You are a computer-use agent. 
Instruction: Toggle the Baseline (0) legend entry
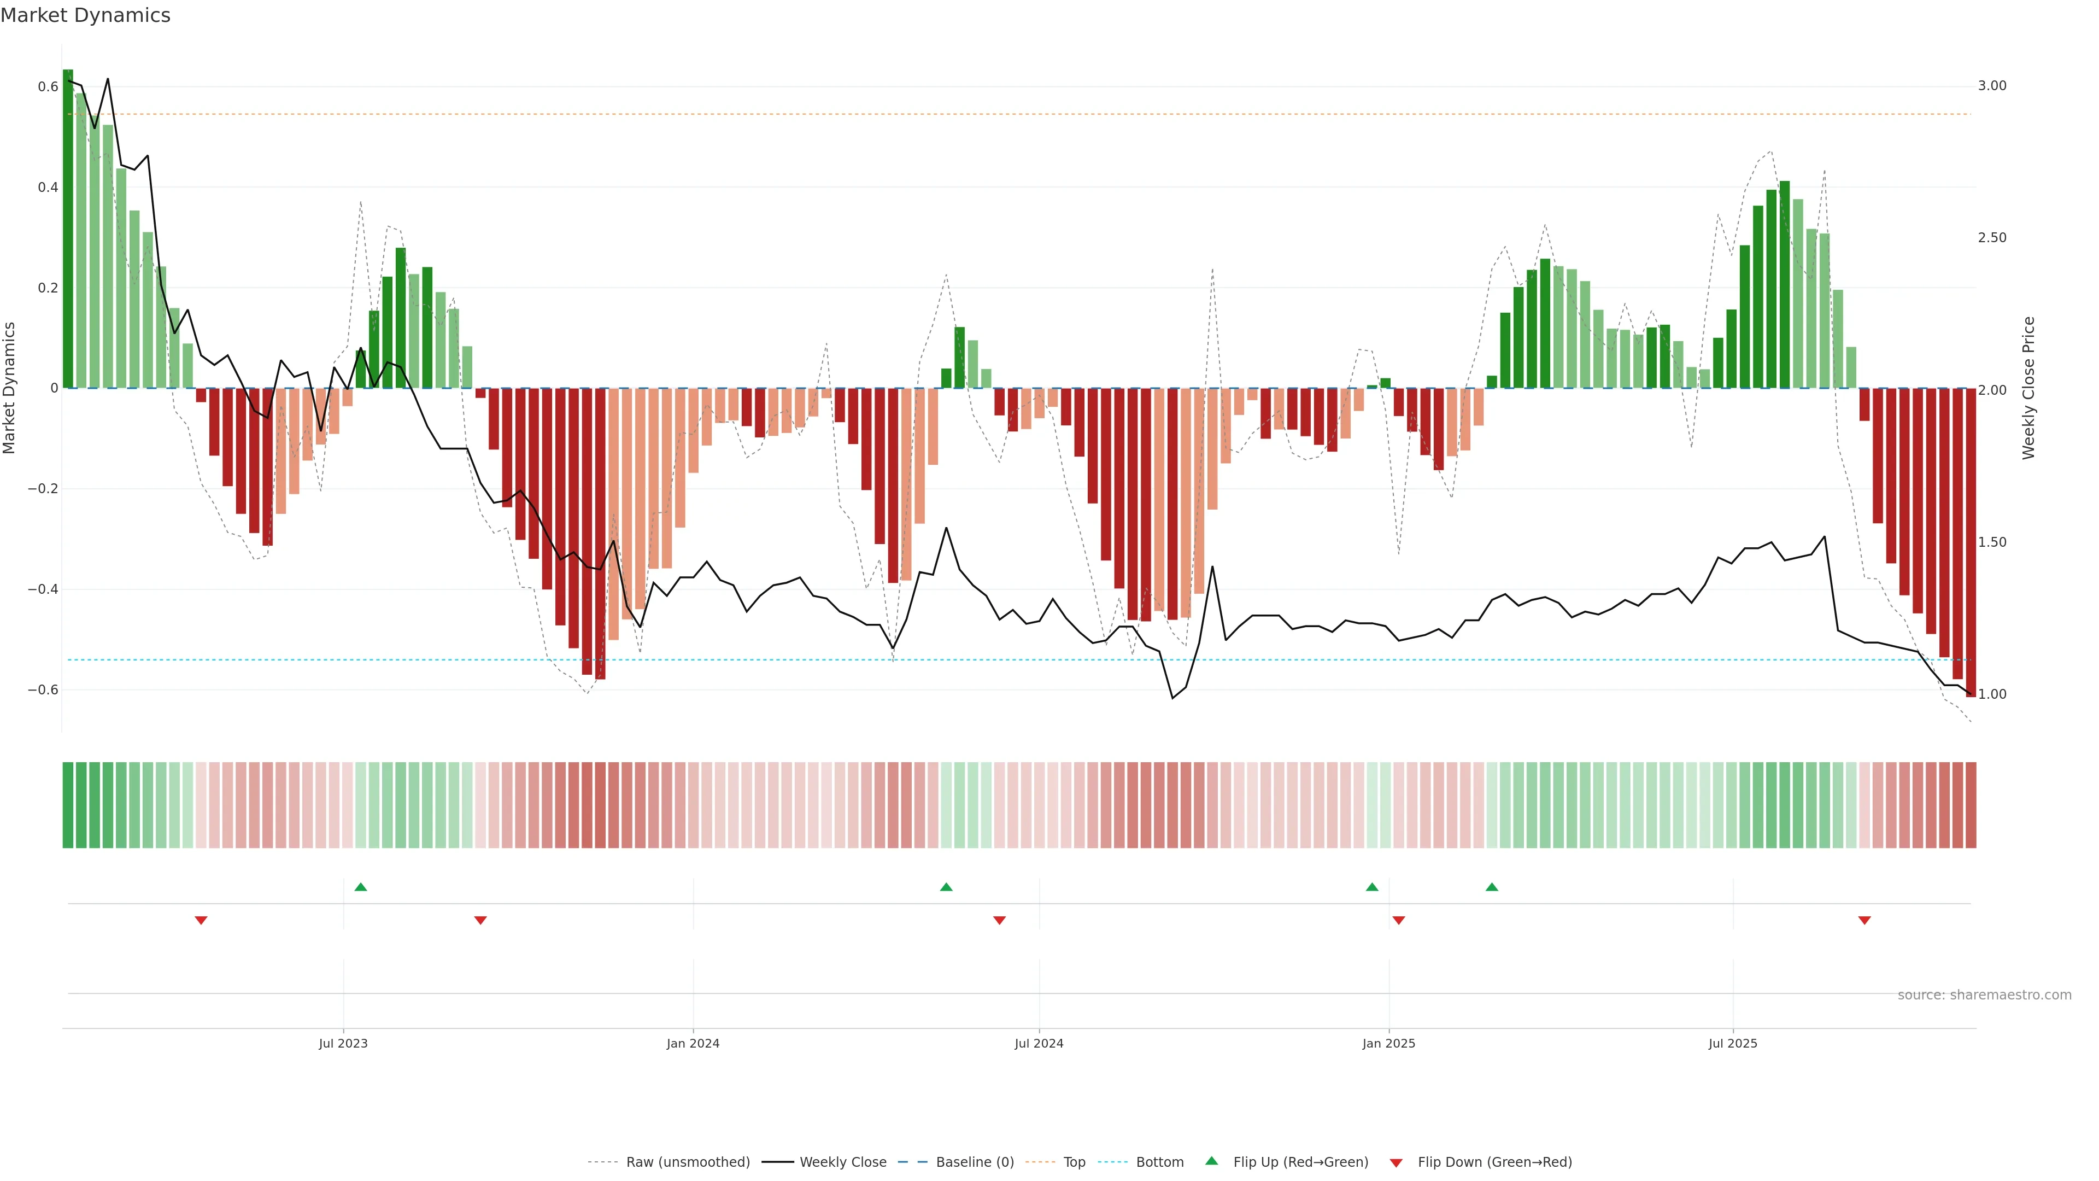pyautogui.click(x=975, y=1162)
